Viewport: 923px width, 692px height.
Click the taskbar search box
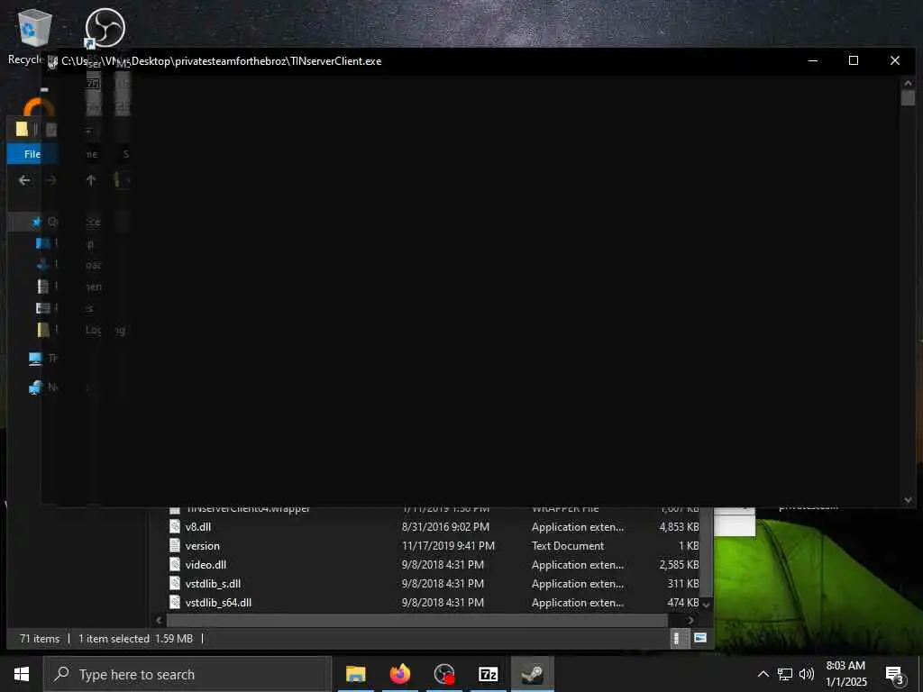point(187,674)
